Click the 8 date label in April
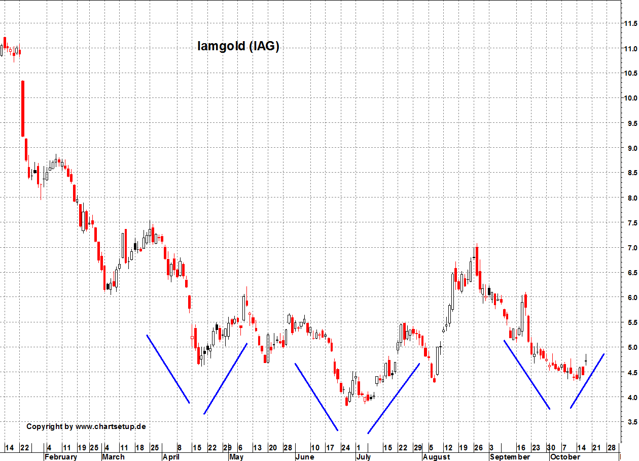639x461 pixels. click(x=179, y=448)
